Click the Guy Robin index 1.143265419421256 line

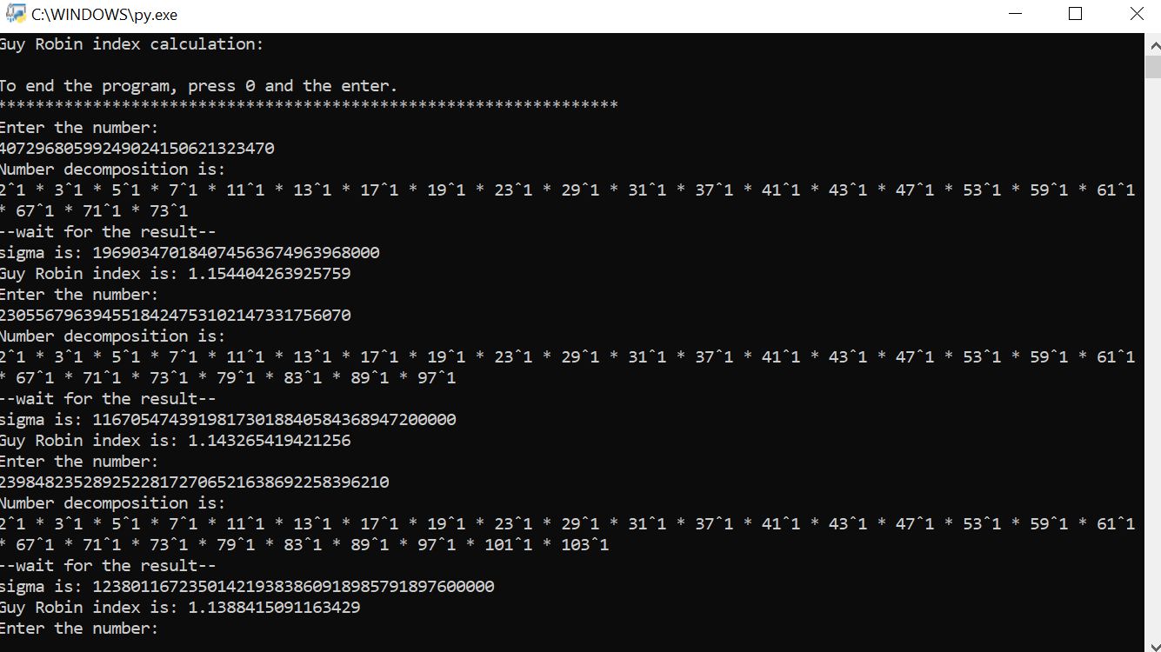point(176,441)
